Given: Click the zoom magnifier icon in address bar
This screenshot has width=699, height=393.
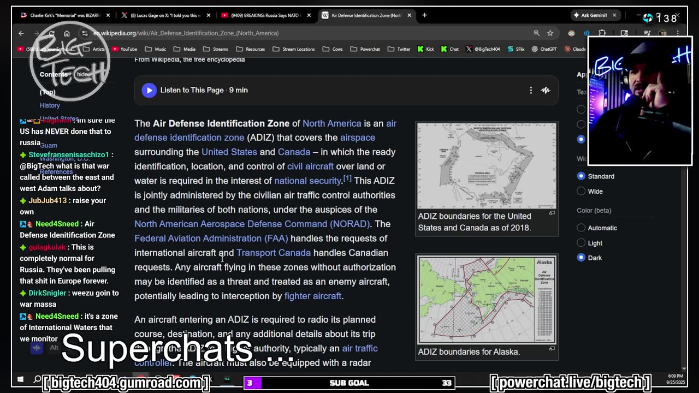Looking at the screenshot, I should pos(537,33).
